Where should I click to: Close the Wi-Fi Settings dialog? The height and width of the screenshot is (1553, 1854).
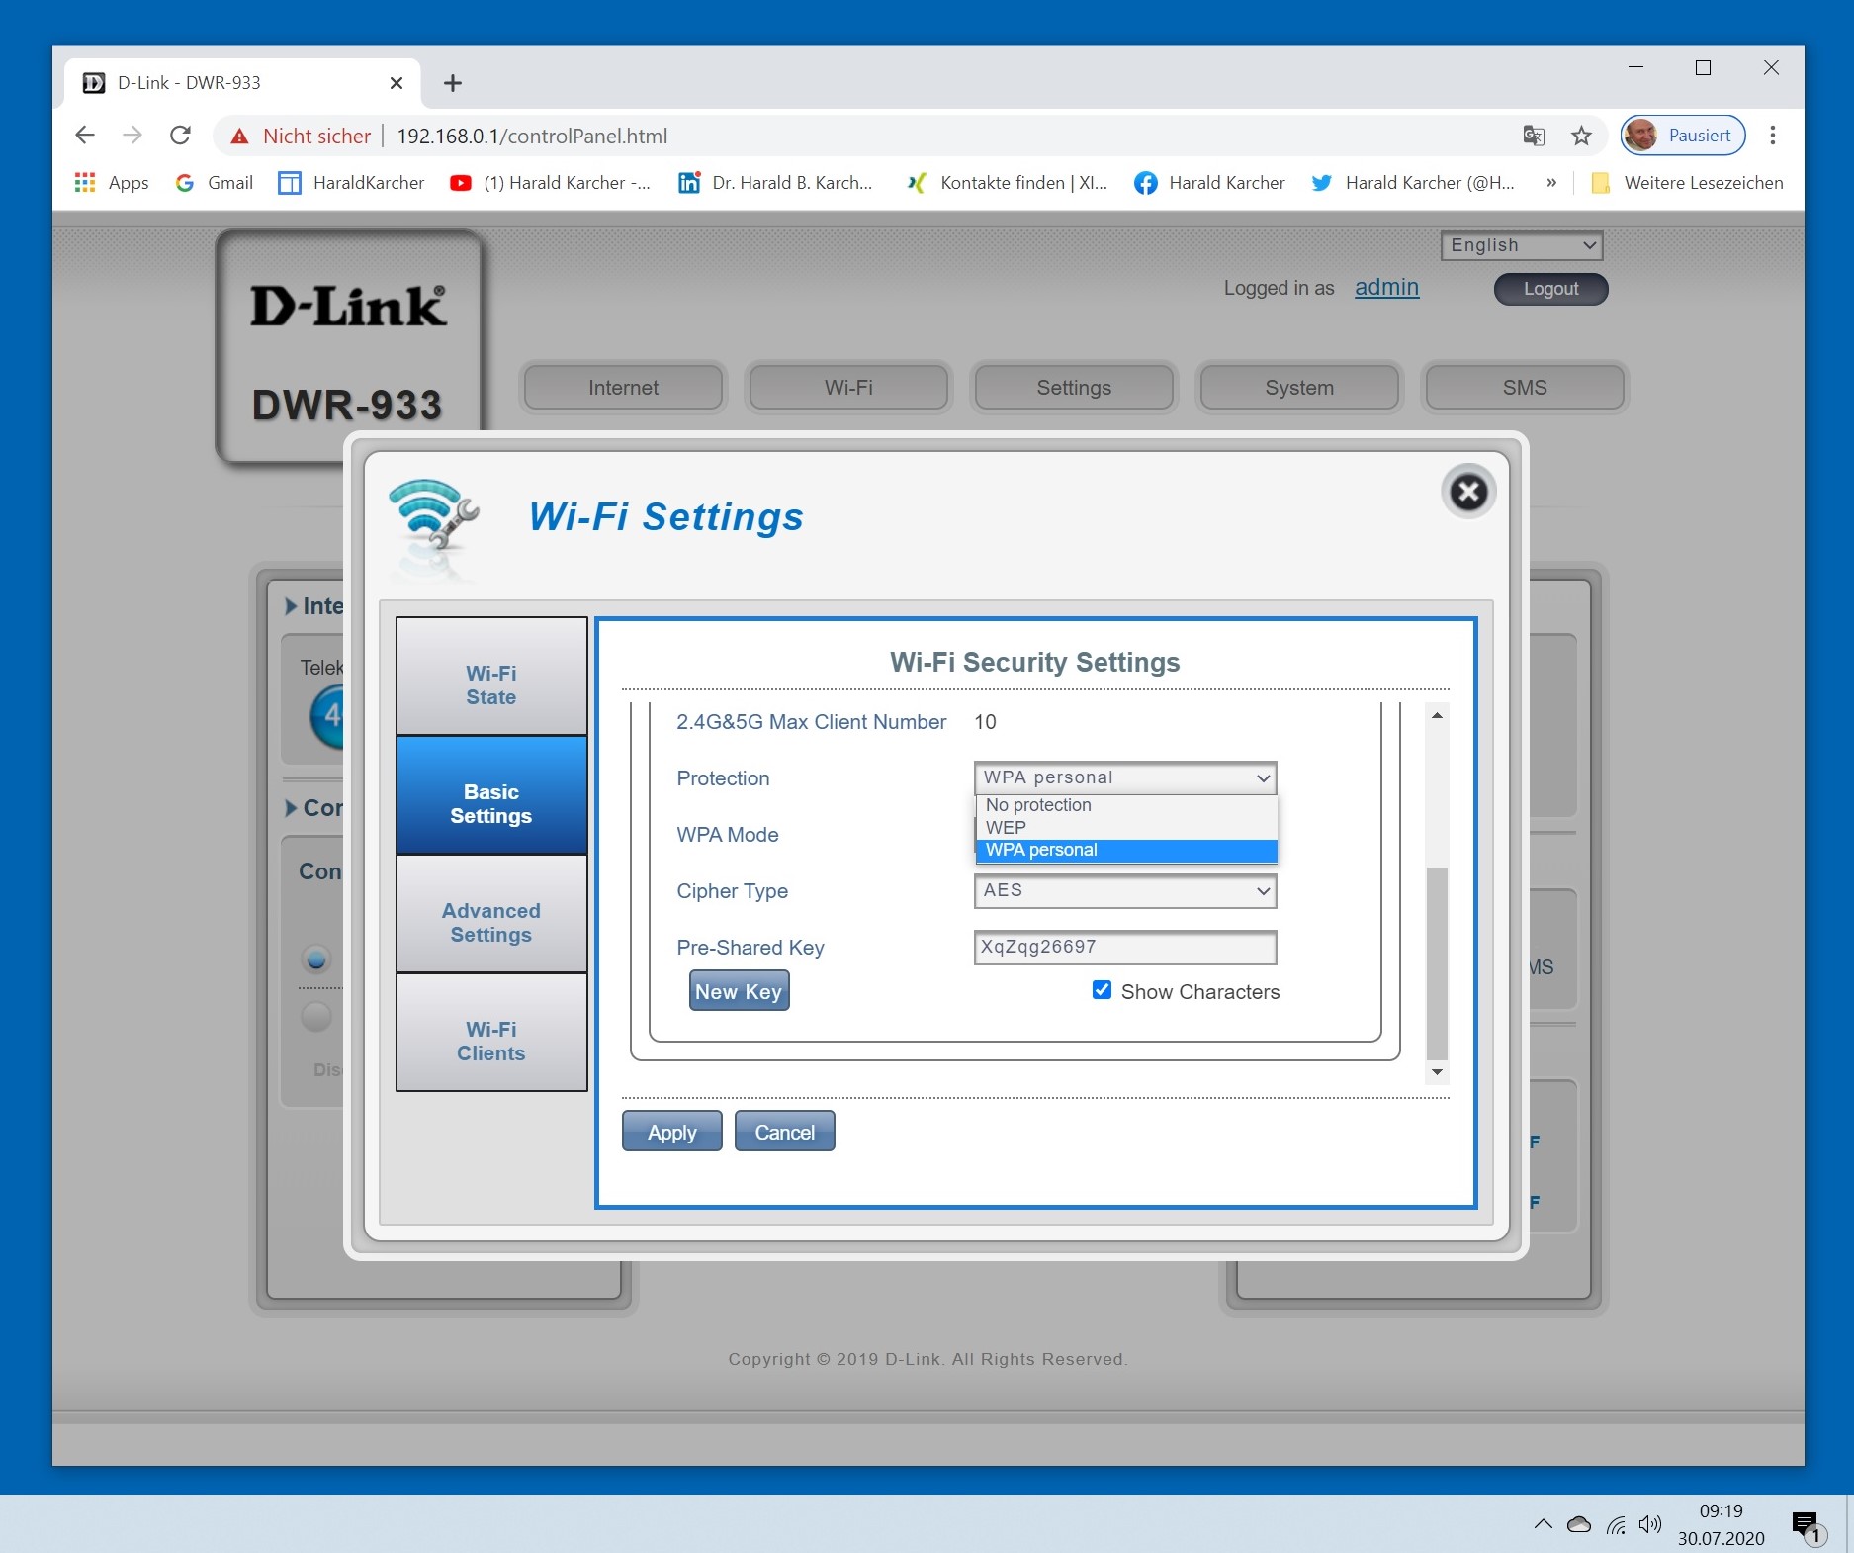(1468, 492)
